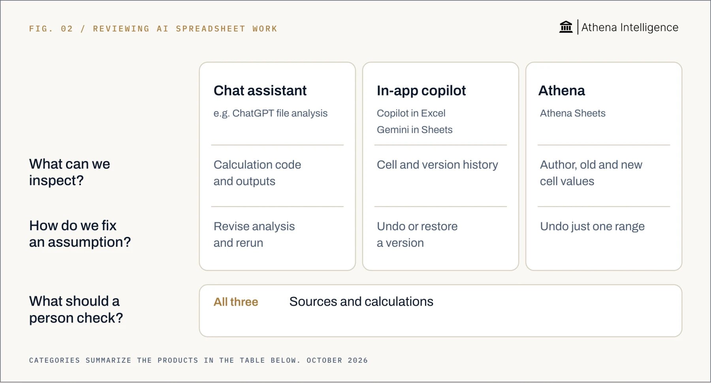Click the 'Athena' card heading
Image resolution: width=711 pixels, height=383 pixels.
(562, 90)
